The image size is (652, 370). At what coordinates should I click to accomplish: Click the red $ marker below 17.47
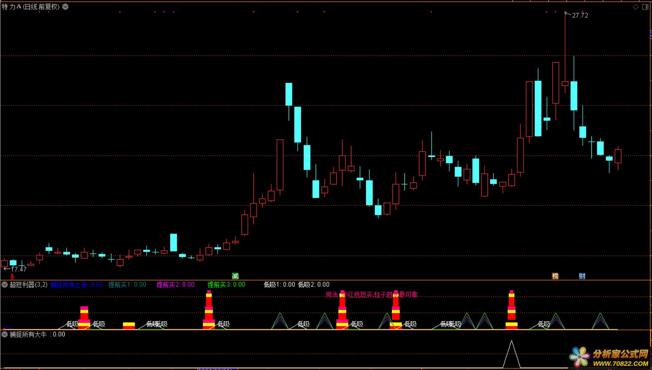[x=12, y=277]
